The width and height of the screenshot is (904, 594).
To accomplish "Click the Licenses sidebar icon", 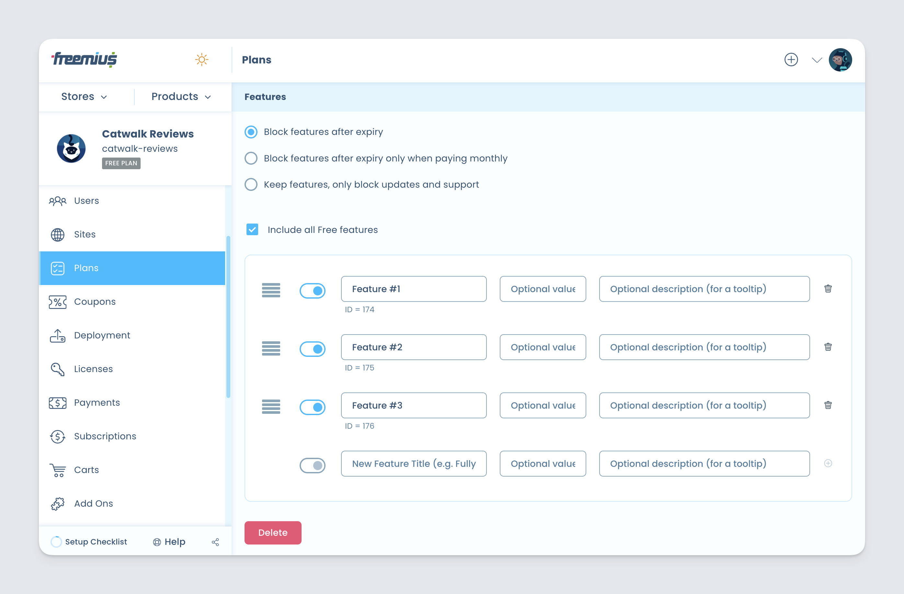I will [58, 368].
